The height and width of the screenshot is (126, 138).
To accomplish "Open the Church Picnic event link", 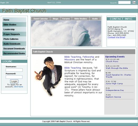I will (x=112, y=61).
